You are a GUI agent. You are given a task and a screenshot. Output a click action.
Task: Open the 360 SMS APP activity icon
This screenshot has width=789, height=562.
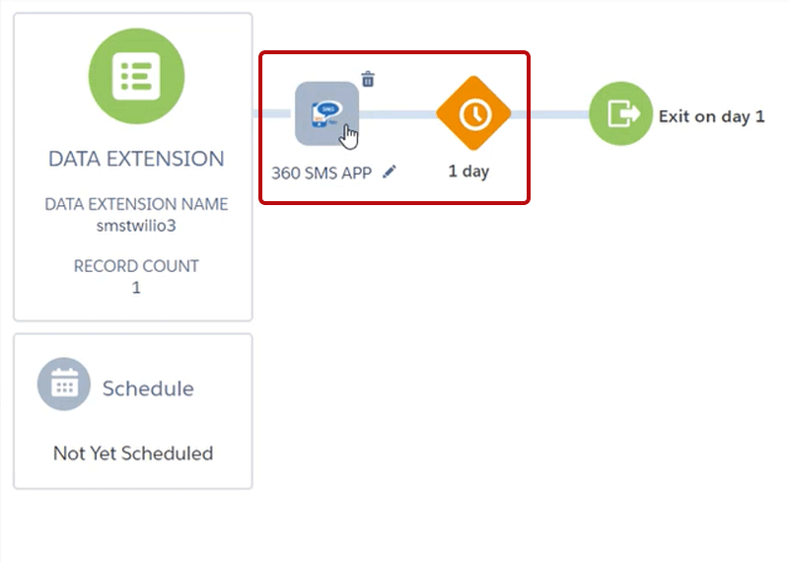pos(326,113)
